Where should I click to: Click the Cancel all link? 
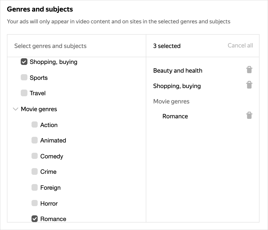[x=240, y=45]
